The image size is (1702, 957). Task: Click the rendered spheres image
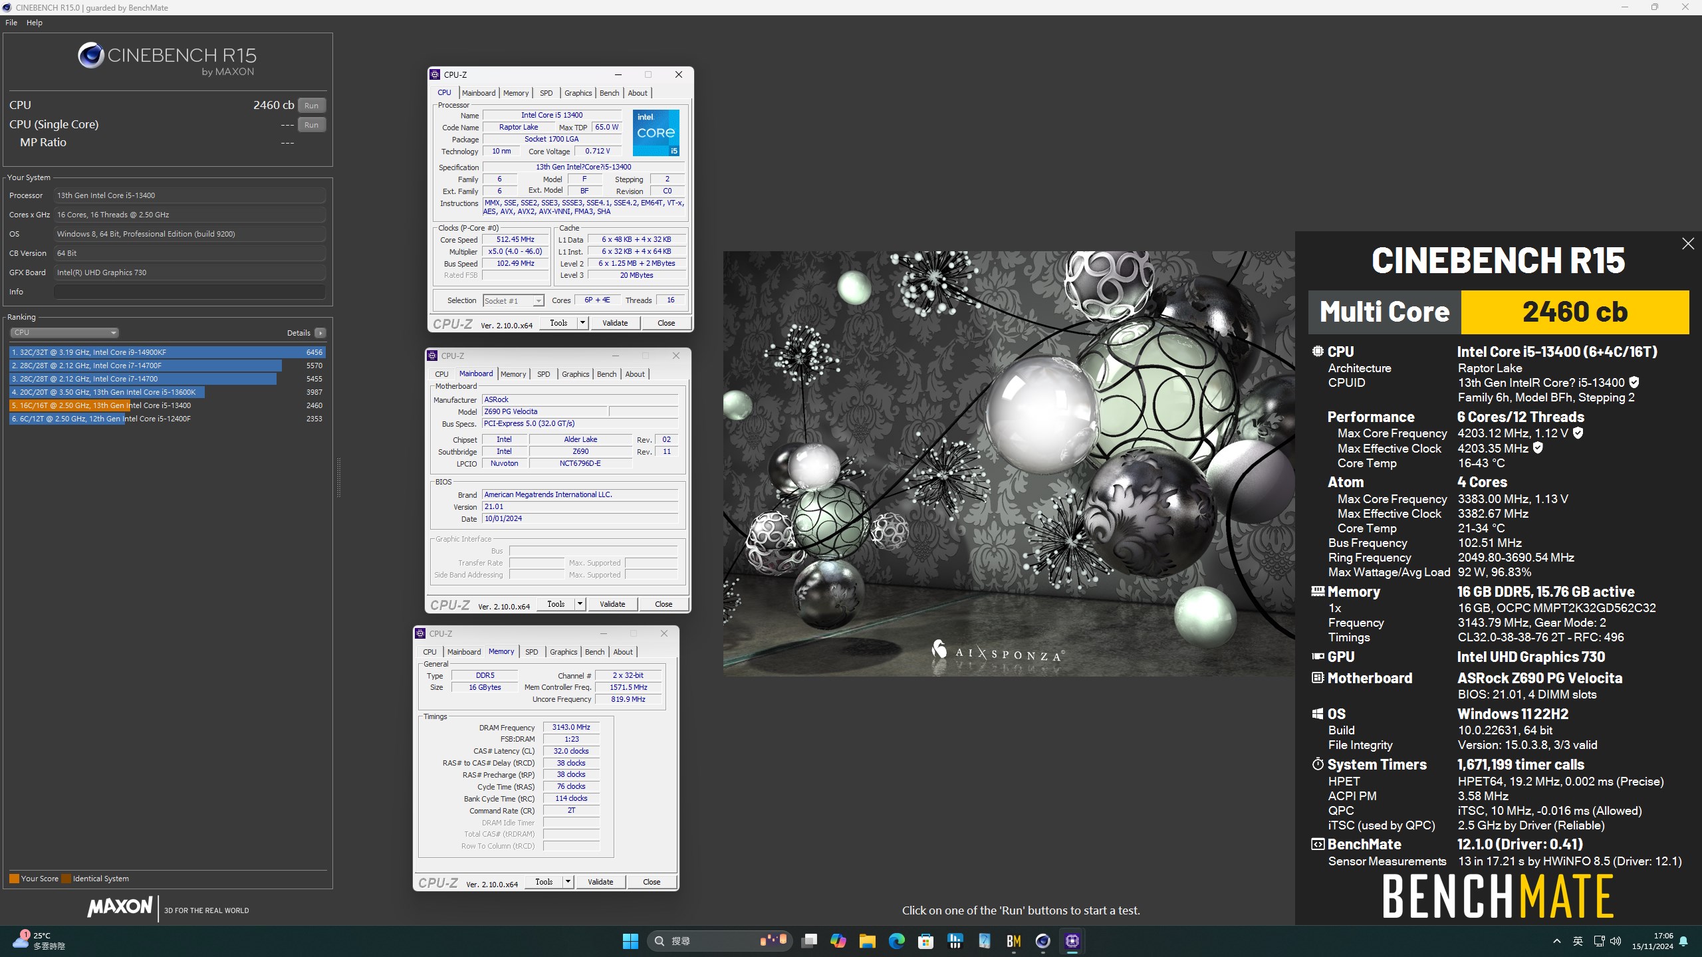tap(1009, 463)
